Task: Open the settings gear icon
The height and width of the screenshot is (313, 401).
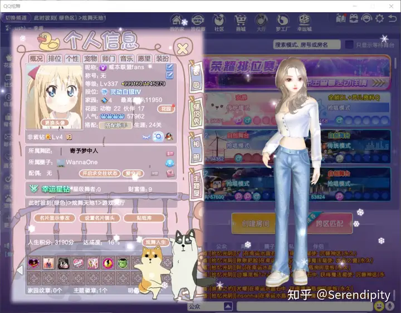Action: point(379,18)
